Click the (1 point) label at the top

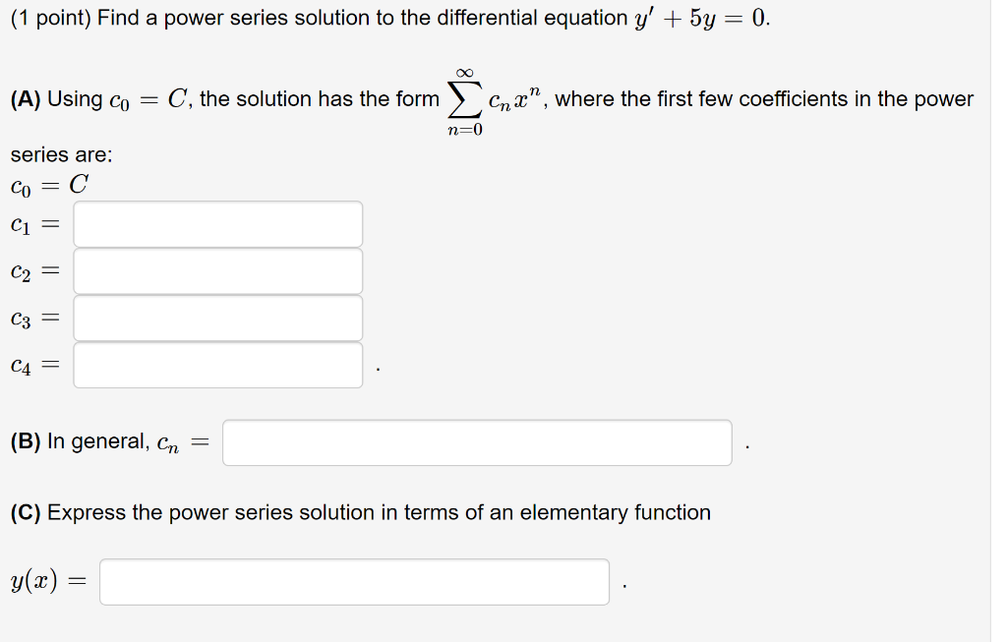click(x=48, y=17)
